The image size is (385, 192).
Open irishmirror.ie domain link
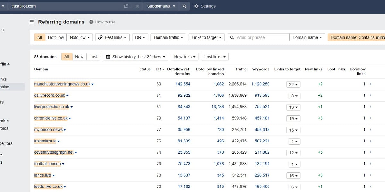(x=45, y=141)
